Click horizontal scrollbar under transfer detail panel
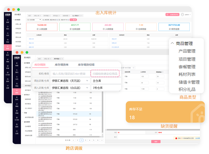This screenshot has height=154, width=209. (153, 130)
